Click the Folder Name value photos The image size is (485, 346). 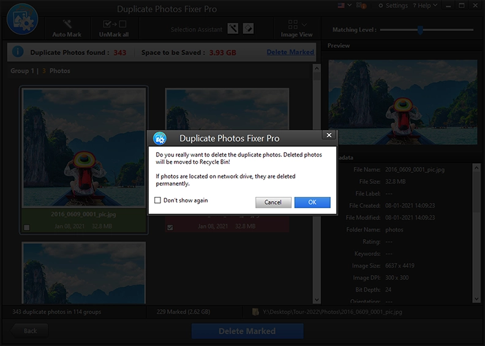[x=394, y=230]
